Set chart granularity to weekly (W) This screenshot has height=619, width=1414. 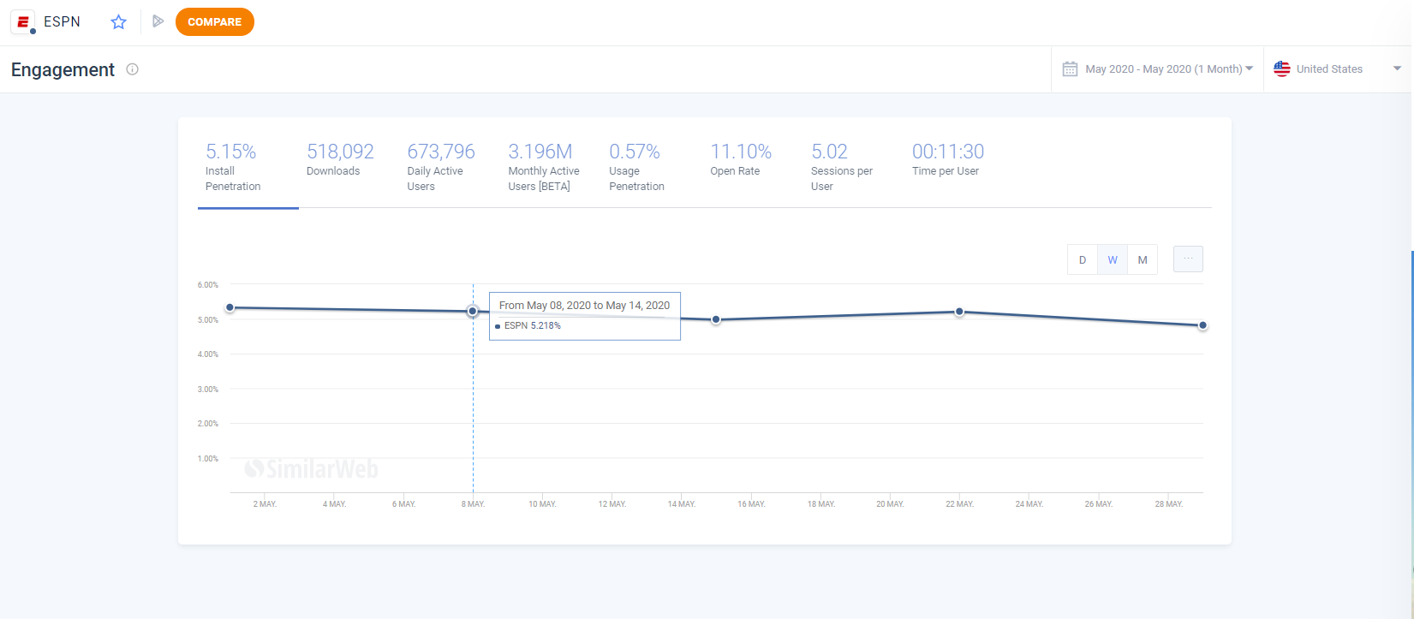pos(1113,259)
